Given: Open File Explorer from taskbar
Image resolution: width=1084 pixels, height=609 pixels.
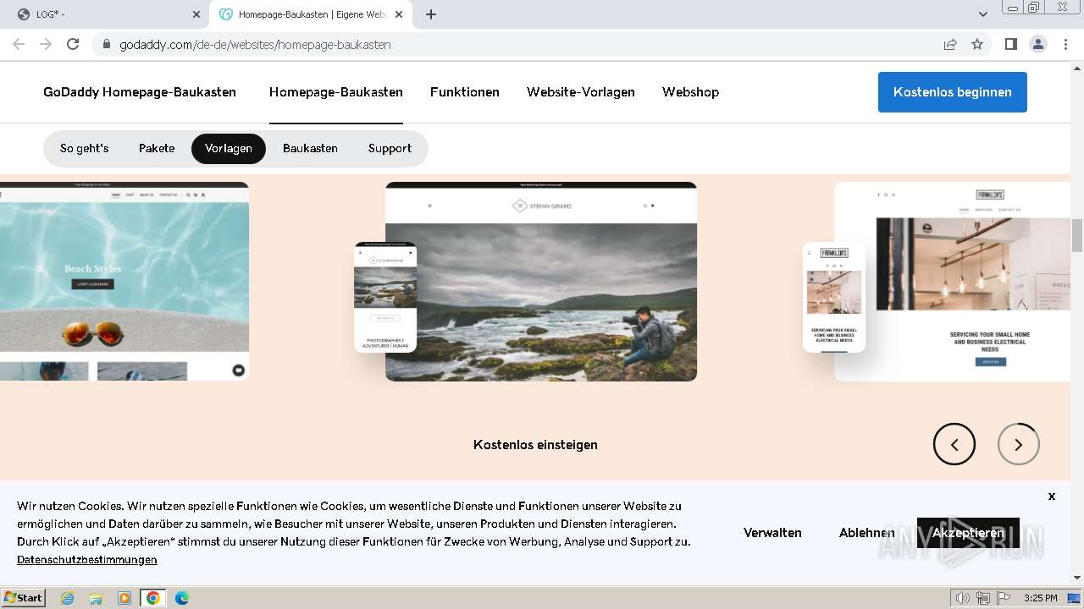Looking at the screenshot, I should click(x=96, y=598).
